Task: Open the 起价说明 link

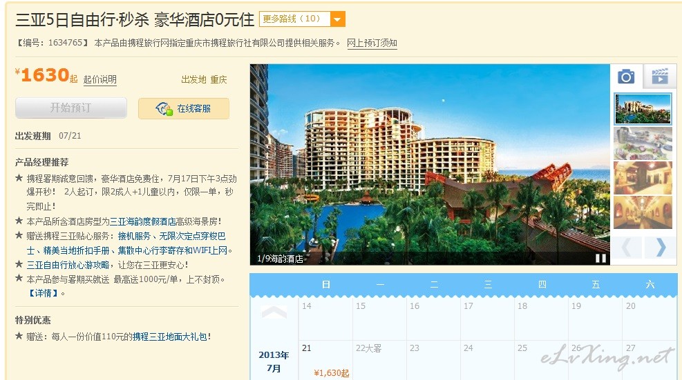Action: [x=100, y=79]
